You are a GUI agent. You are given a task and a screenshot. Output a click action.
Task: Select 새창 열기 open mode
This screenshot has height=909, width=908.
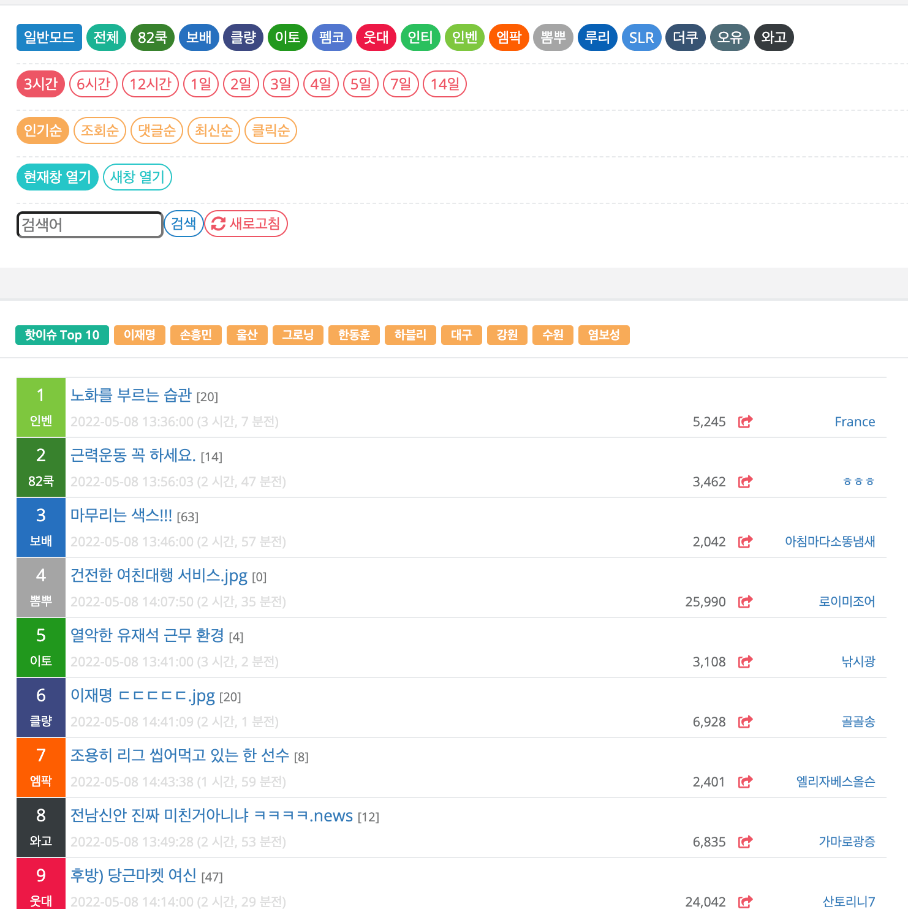pyautogui.click(x=137, y=177)
